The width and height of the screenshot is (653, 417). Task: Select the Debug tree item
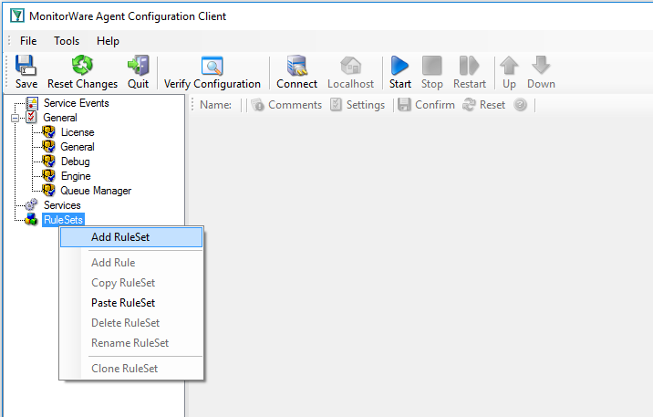click(x=75, y=162)
